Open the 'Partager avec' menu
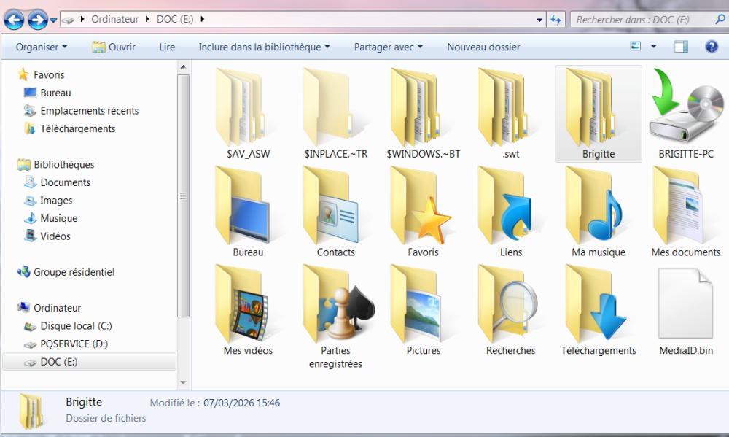Viewport: 729px width, 437px height. (x=389, y=47)
